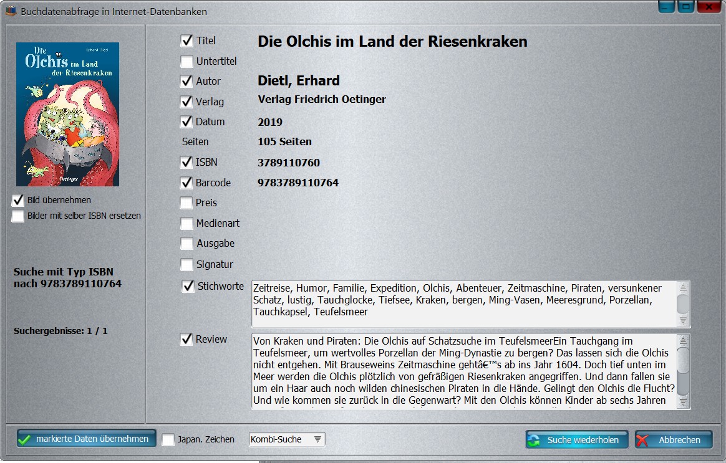Click Verlag Friedrich Oetinger text
The width and height of the screenshot is (726, 463).
[322, 100]
